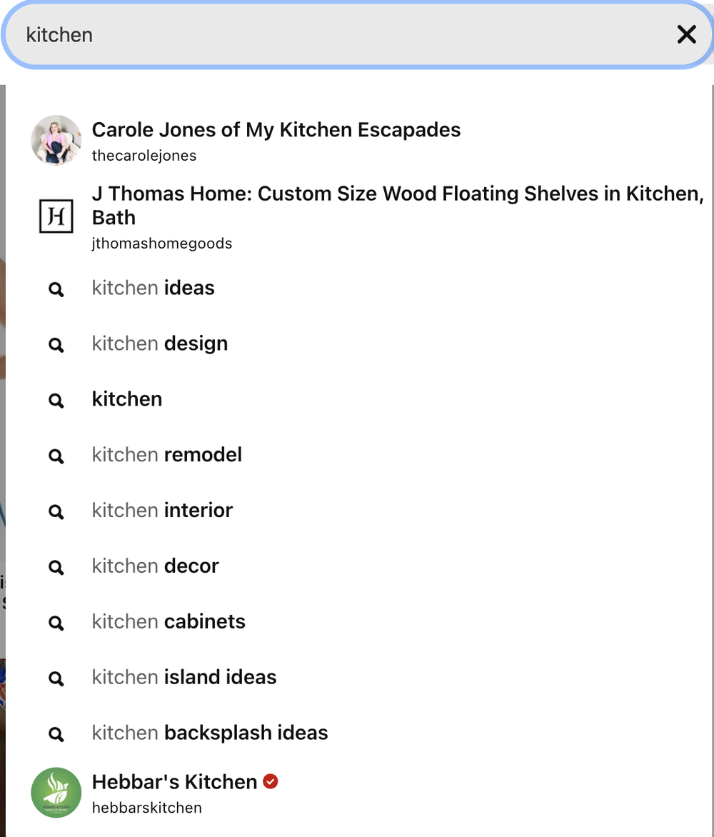Open Carole Jones profile avatar
Screen dimensions: 714x837
coord(56,140)
